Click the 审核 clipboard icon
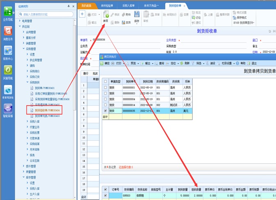 tap(146, 14)
